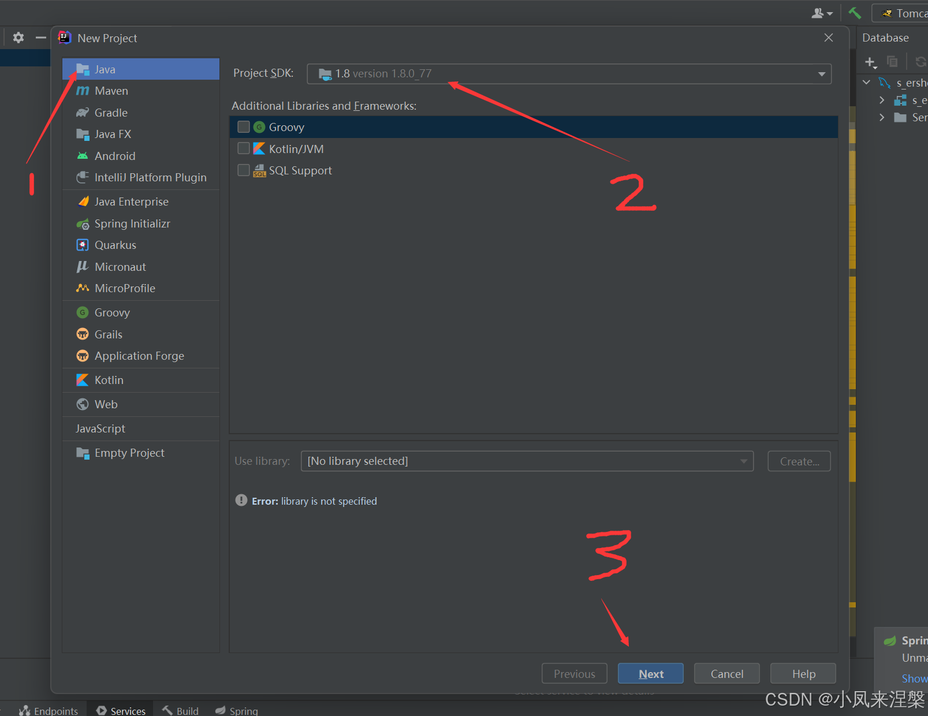Choose MicroProfile project type

tap(140, 288)
